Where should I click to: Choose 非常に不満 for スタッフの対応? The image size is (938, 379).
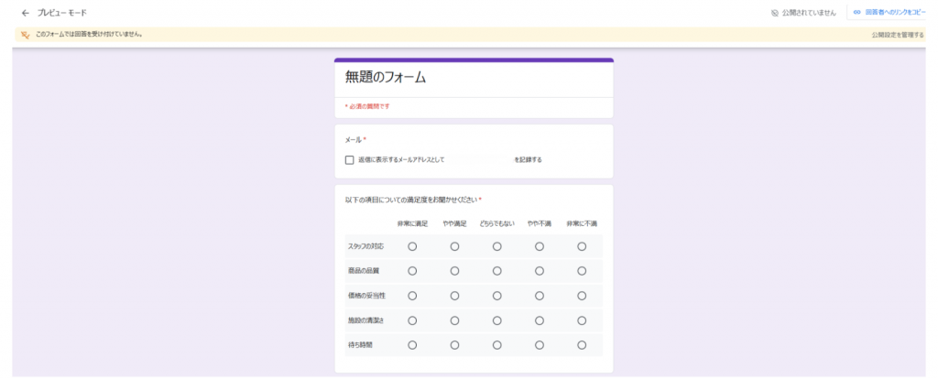582,246
